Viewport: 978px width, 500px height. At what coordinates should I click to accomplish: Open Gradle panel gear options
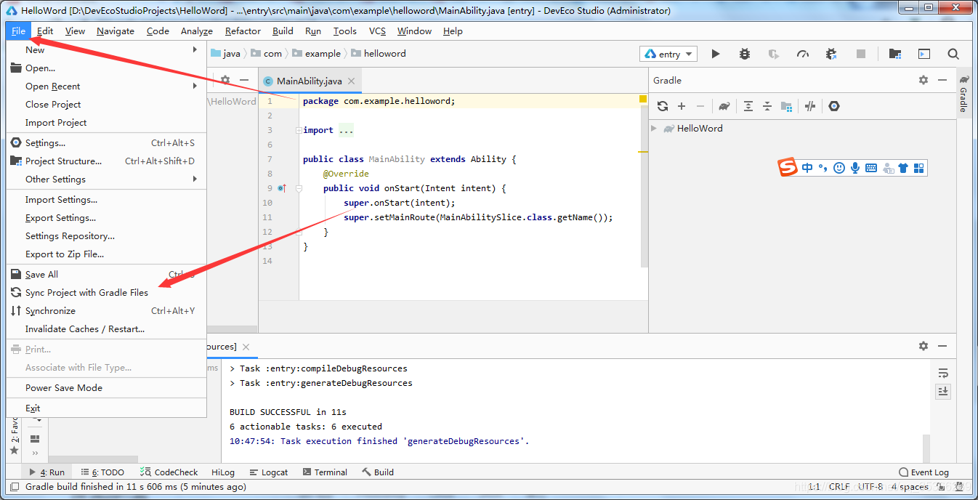924,80
